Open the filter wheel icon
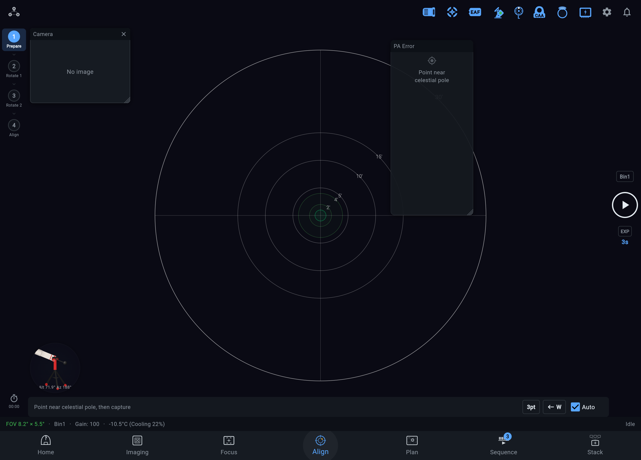This screenshot has width=641, height=460. tap(519, 13)
